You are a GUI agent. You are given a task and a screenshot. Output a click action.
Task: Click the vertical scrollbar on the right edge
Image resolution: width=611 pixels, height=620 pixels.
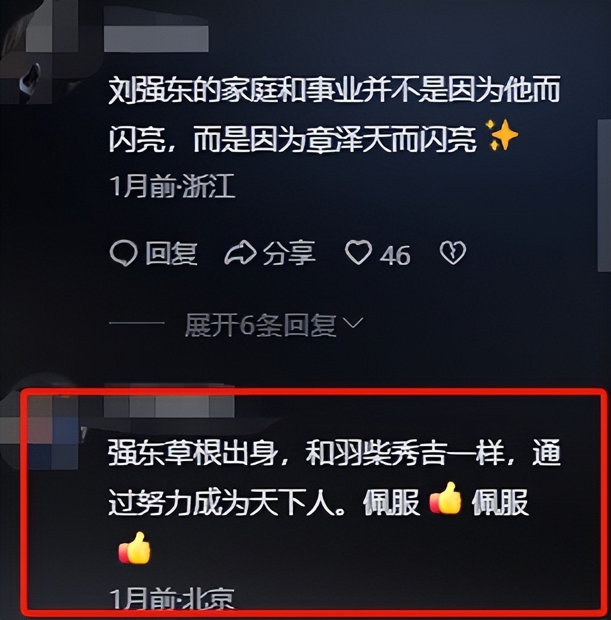(x=604, y=196)
